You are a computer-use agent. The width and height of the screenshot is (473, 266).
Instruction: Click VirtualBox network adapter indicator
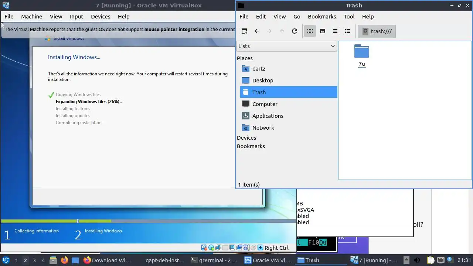coord(218,248)
